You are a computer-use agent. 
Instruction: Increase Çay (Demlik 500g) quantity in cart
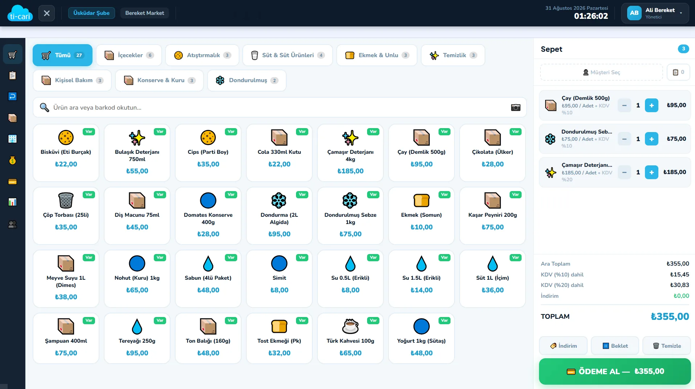point(651,105)
